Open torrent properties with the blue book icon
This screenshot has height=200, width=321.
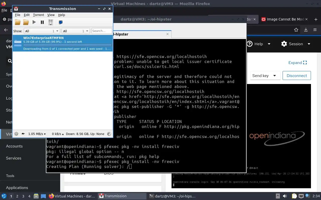[60, 22]
